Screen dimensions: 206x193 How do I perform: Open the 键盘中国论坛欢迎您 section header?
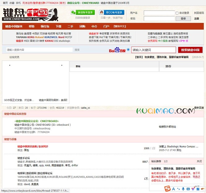coord(15,114)
